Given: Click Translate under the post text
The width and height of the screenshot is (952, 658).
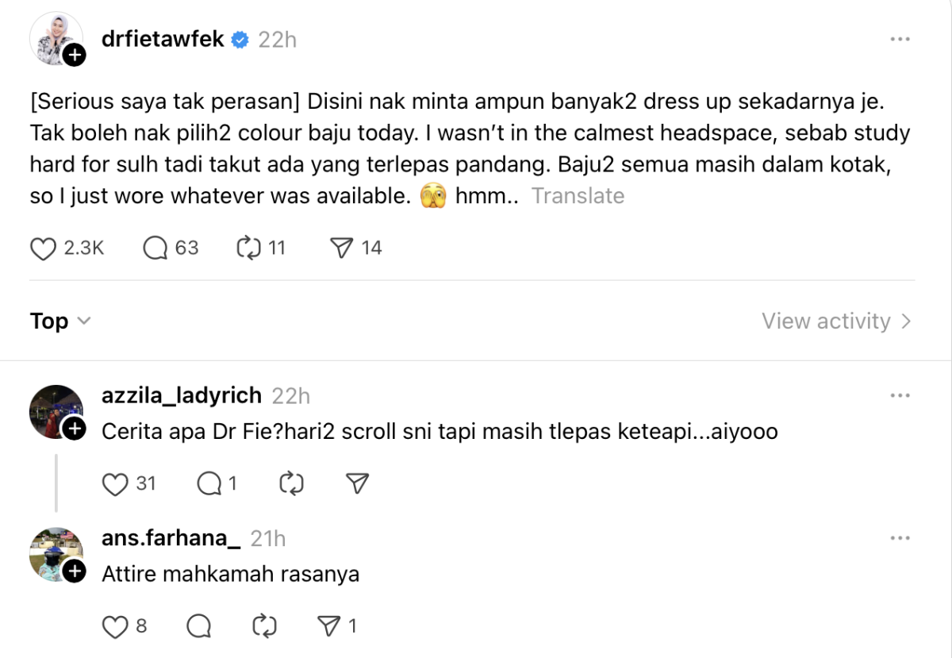Looking at the screenshot, I should coord(578,196).
